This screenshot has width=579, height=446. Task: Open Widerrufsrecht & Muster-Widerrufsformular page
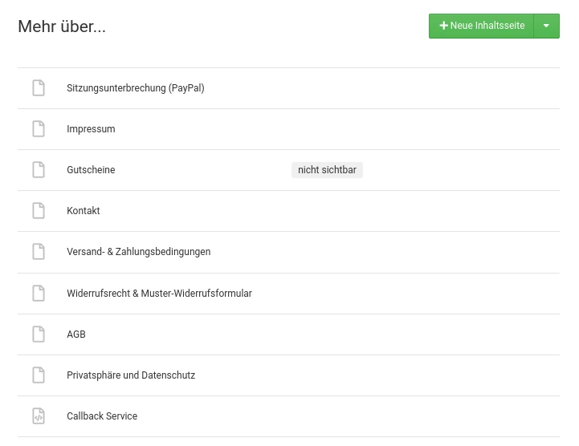point(159,294)
